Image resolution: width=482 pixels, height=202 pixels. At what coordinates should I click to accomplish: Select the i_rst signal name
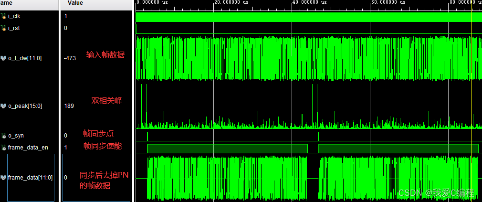(x=14, y=28)
